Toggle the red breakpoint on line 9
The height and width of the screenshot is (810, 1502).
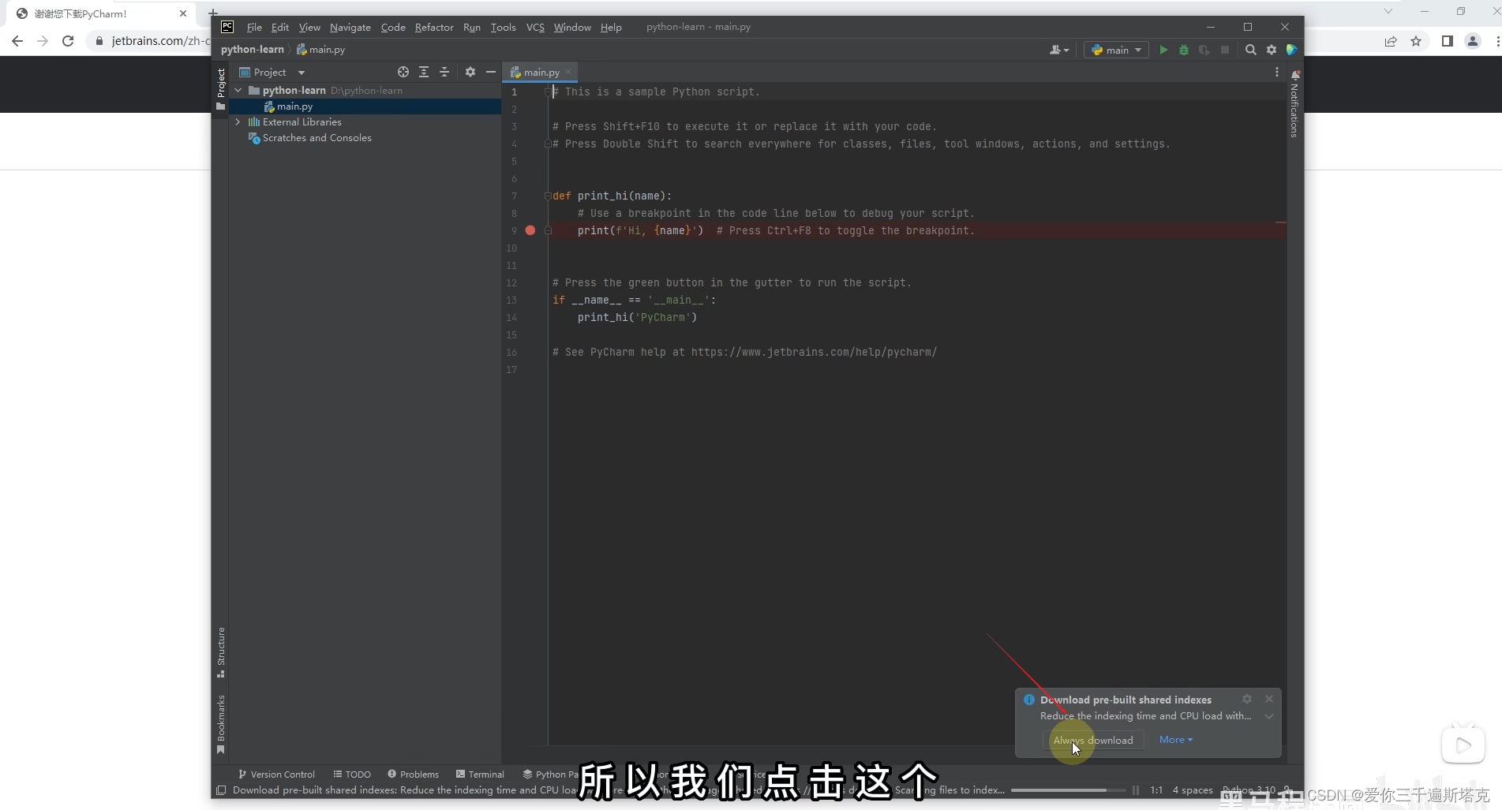530,230
